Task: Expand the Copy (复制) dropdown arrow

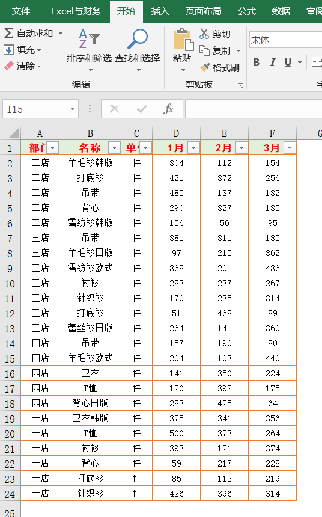Action: point(238,50)
